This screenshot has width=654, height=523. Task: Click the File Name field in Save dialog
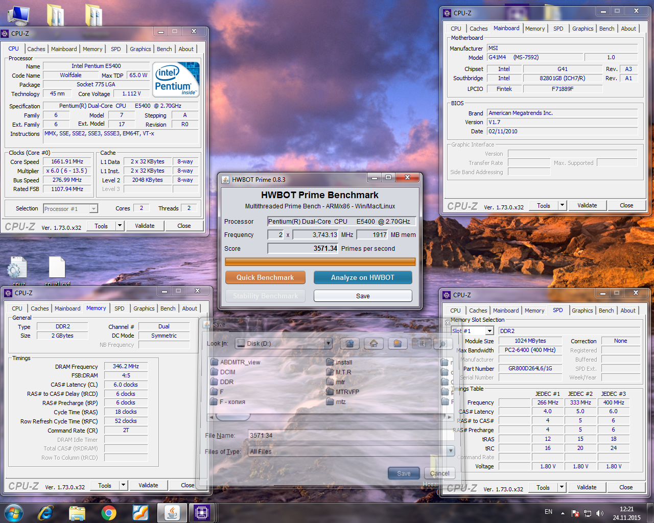coord(352,436)
